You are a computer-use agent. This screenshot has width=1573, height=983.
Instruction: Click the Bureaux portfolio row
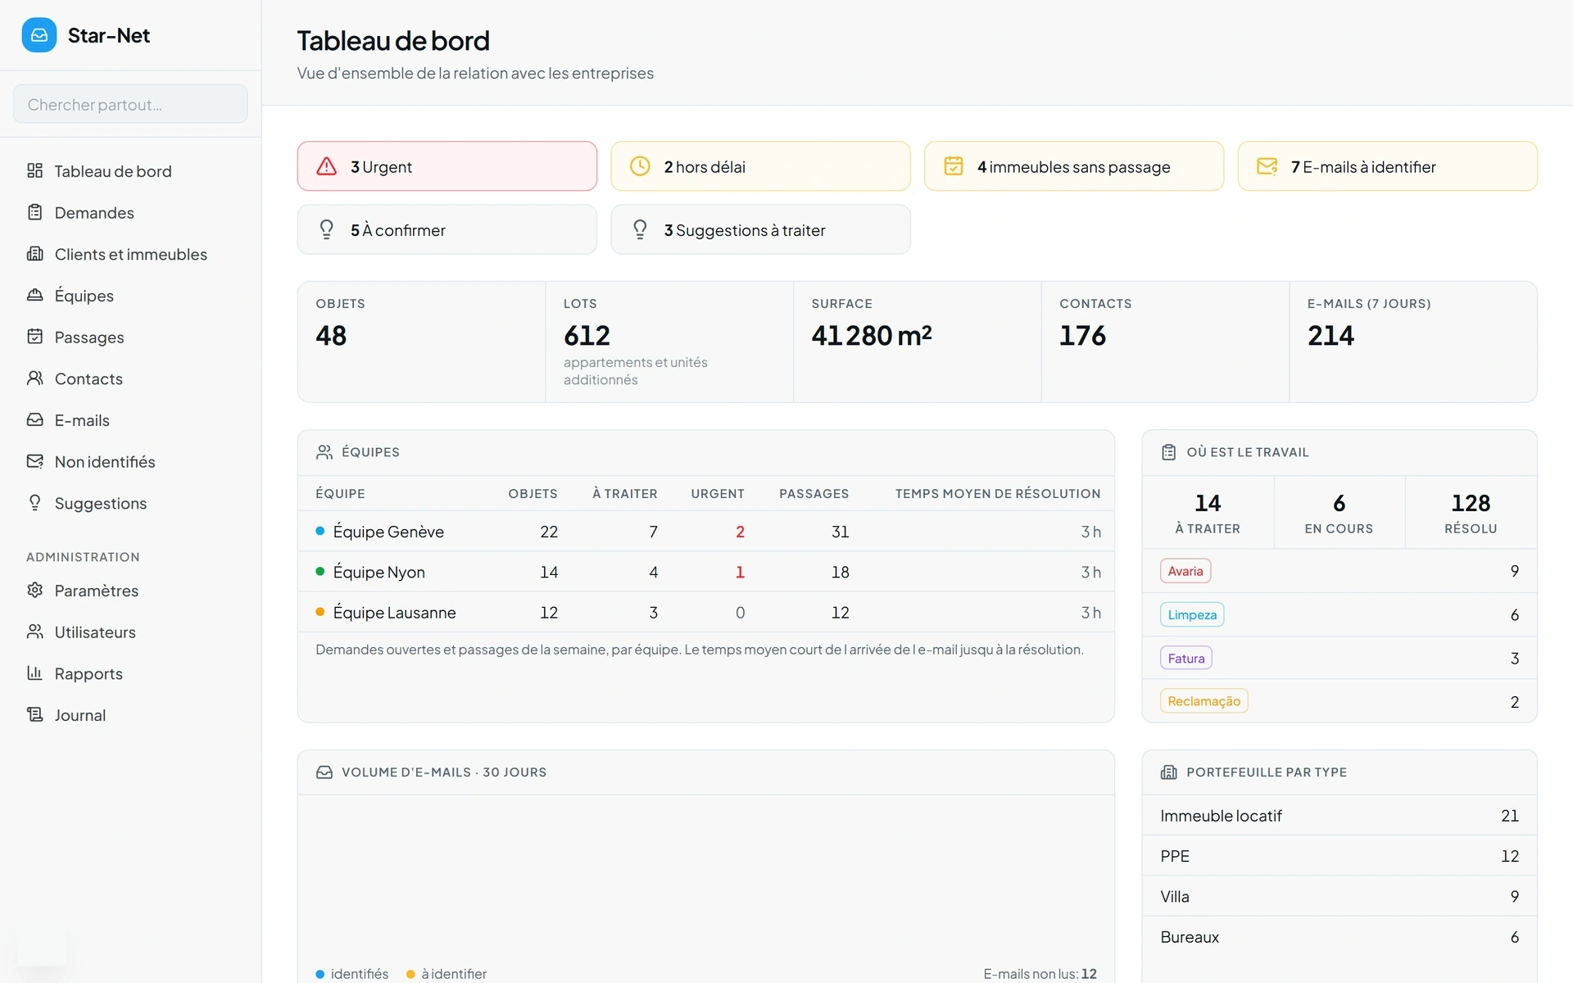(1340, 937)
